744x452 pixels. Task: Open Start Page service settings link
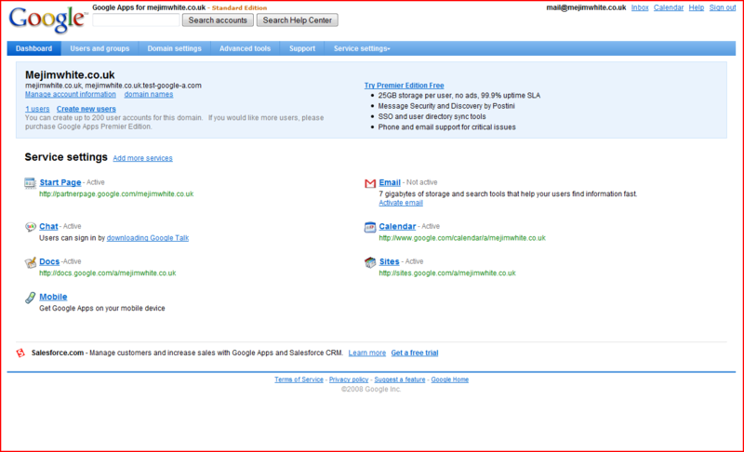60,182
